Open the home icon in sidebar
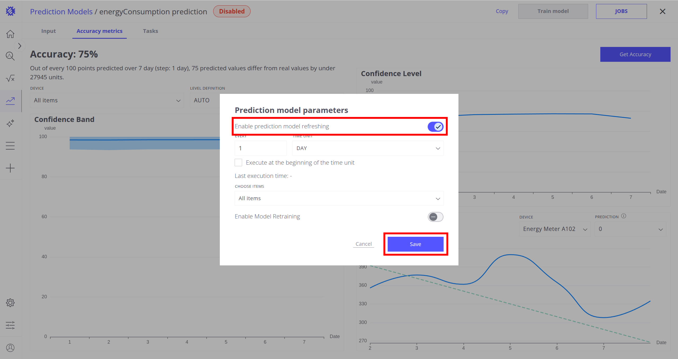 (10, 34)
